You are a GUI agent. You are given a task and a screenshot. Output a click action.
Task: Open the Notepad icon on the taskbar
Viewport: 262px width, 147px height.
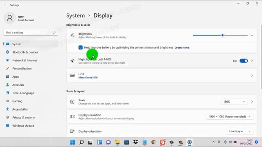click(145, 142)
